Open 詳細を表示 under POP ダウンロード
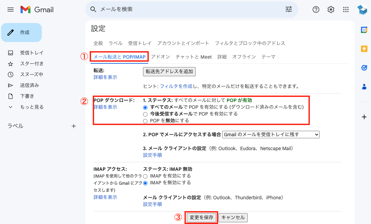 pyautogui.click(x=105, y=107)
